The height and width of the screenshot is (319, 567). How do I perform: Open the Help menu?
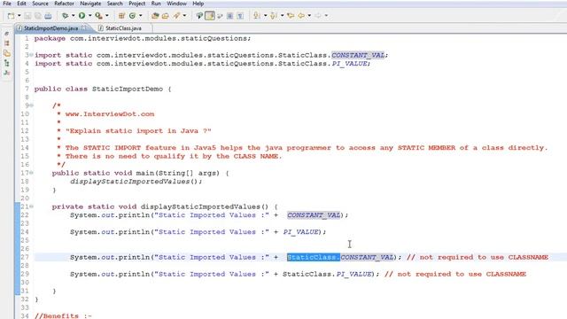point(198,4)
